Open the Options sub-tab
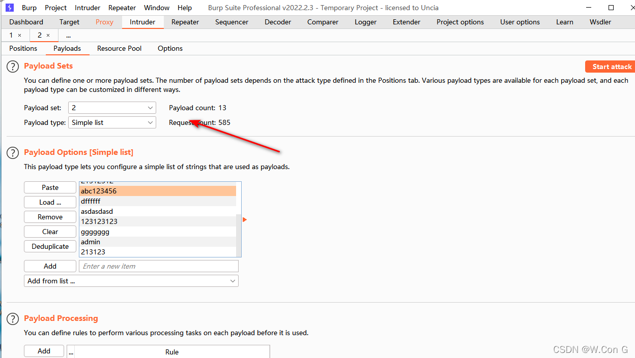The width and height of the screenshot is (635, 358). [x=170, y=48]
